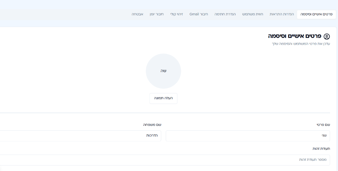This screenshot has width=338, height=171.
Task: Focus the שם משפחה input field
Action: (80, 136)
